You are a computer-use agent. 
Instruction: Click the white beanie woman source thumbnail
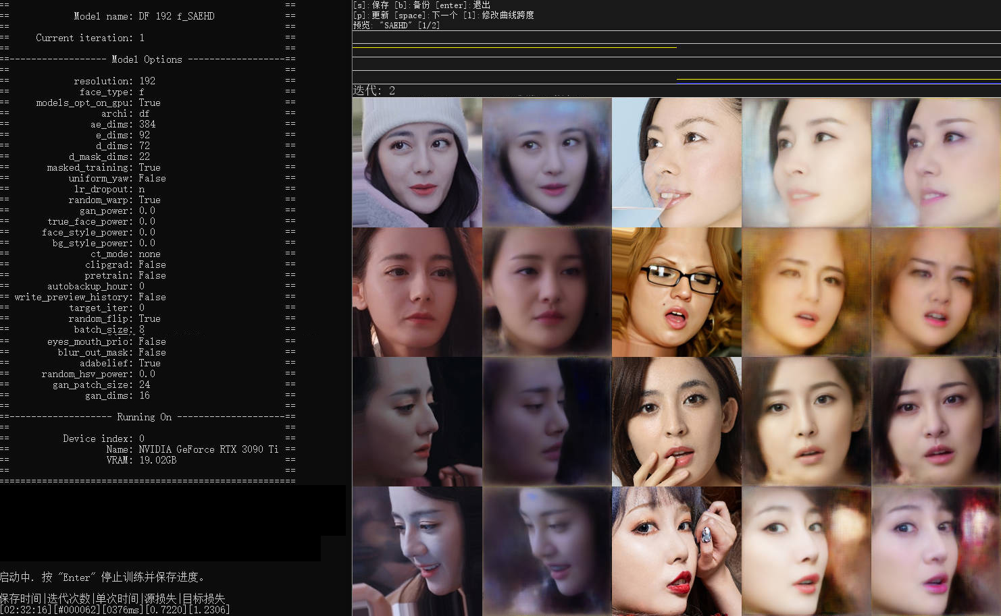417,162
